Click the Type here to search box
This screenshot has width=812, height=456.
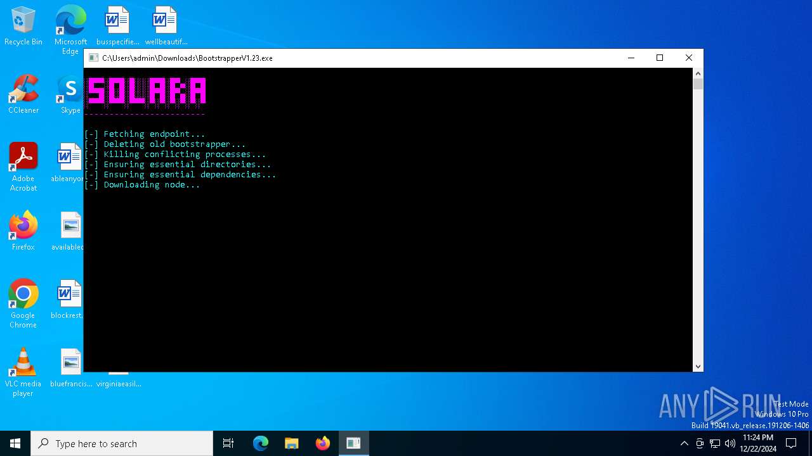pos(122,443)
